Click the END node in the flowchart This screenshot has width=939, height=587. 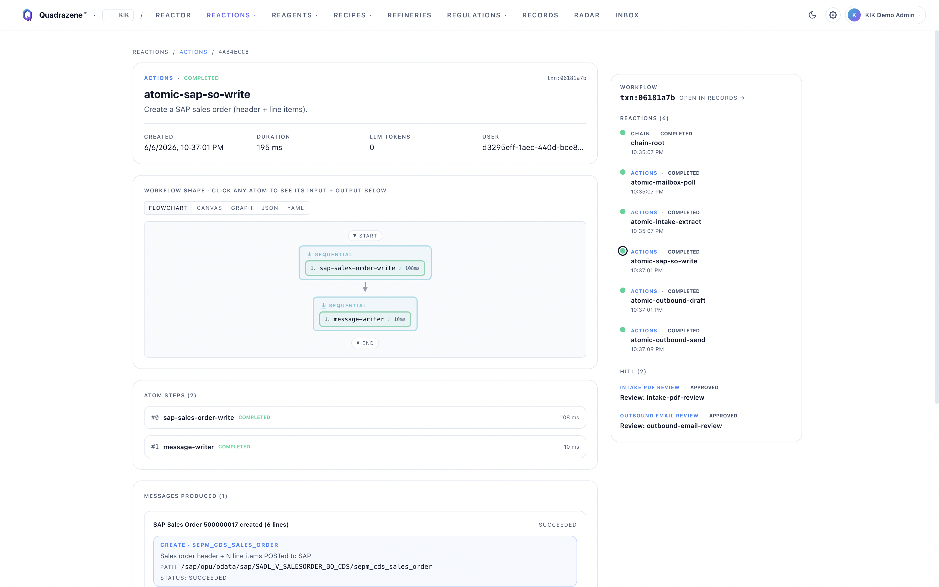tap(365, 343)
